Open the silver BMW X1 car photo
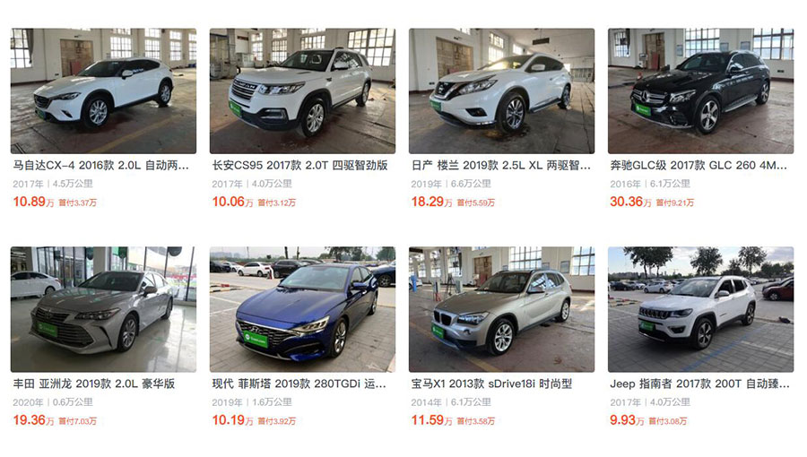 tap(502, 309)
